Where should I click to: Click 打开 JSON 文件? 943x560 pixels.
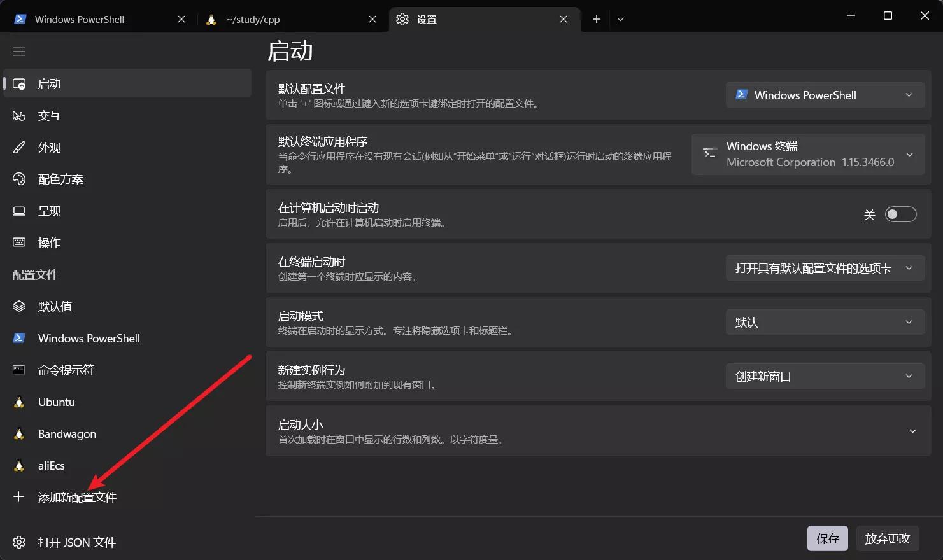[x=127, y=542]
